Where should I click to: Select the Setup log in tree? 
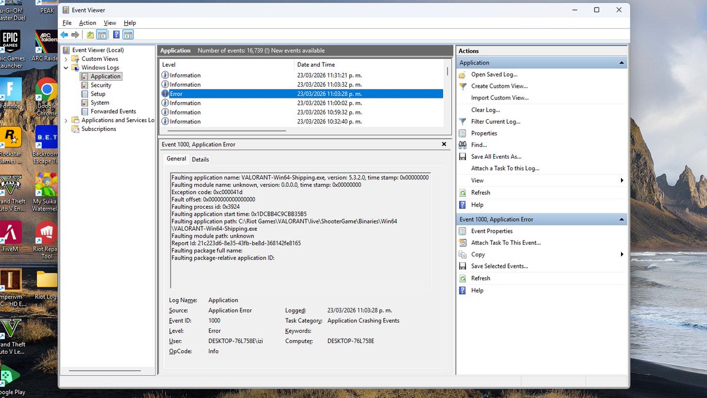pyautogui.click(x=98, y=94)
